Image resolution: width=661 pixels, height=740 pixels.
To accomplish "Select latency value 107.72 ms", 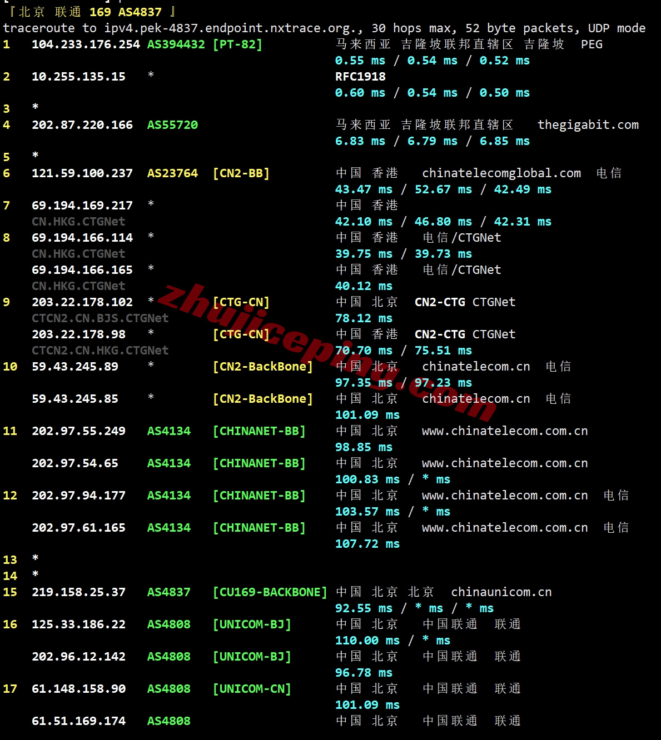I will [x=367, y=544].
